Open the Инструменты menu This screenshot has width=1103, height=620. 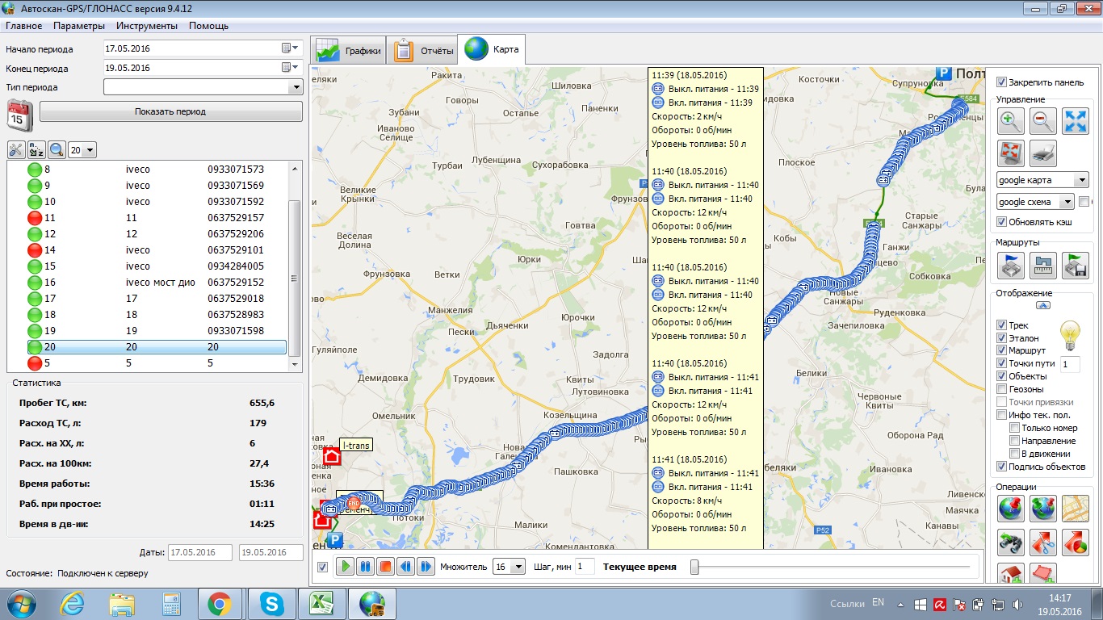146,26
